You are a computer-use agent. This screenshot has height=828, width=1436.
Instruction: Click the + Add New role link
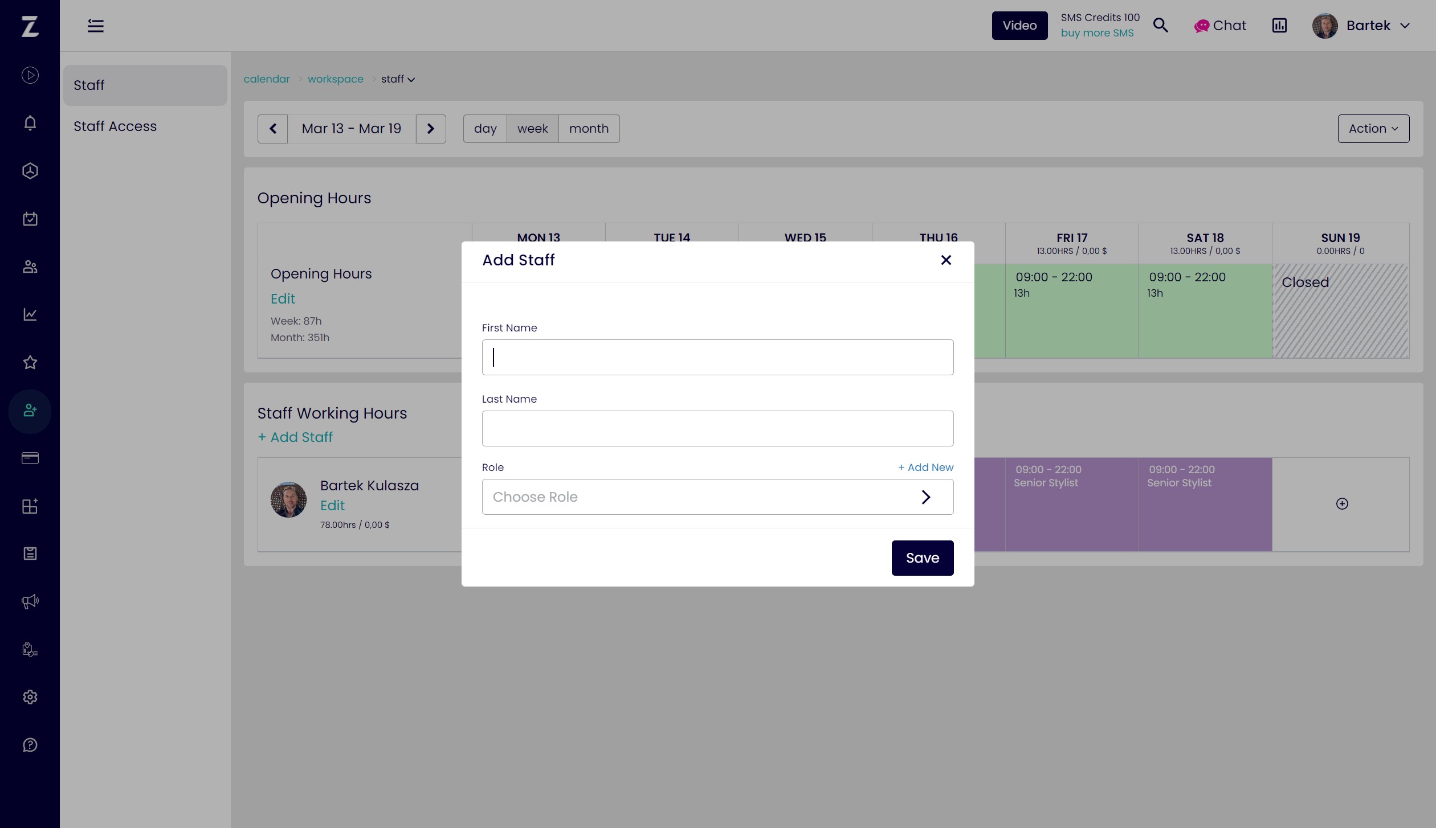pos(925,467)
